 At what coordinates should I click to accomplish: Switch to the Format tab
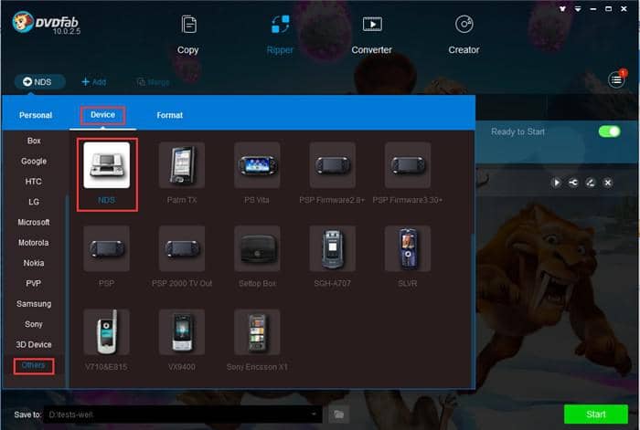coord(170,115)
